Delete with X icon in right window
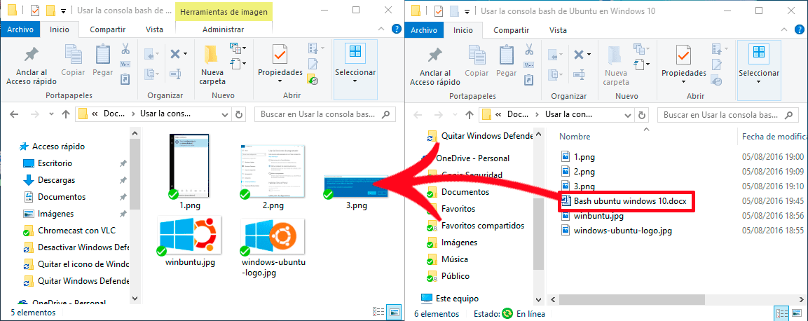 click(580, 53)
